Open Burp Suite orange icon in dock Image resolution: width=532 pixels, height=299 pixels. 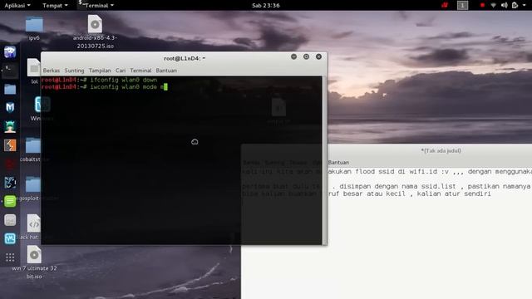[x=10, y=145]
